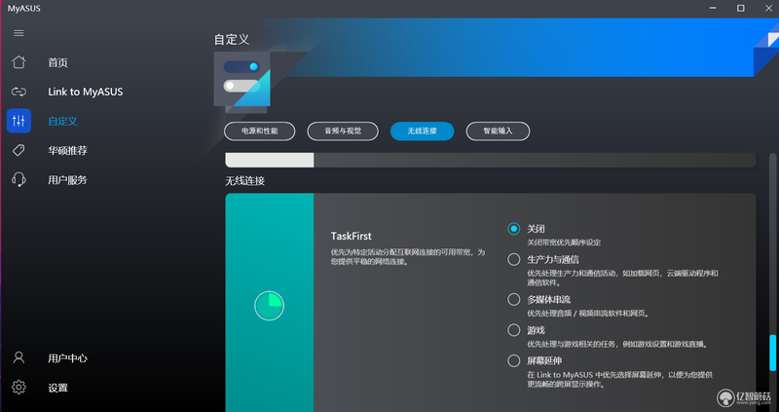This screenshot has height=412, width=779.
Task: Open Link to MyASUS menu entry
Action: pos(86,92)
